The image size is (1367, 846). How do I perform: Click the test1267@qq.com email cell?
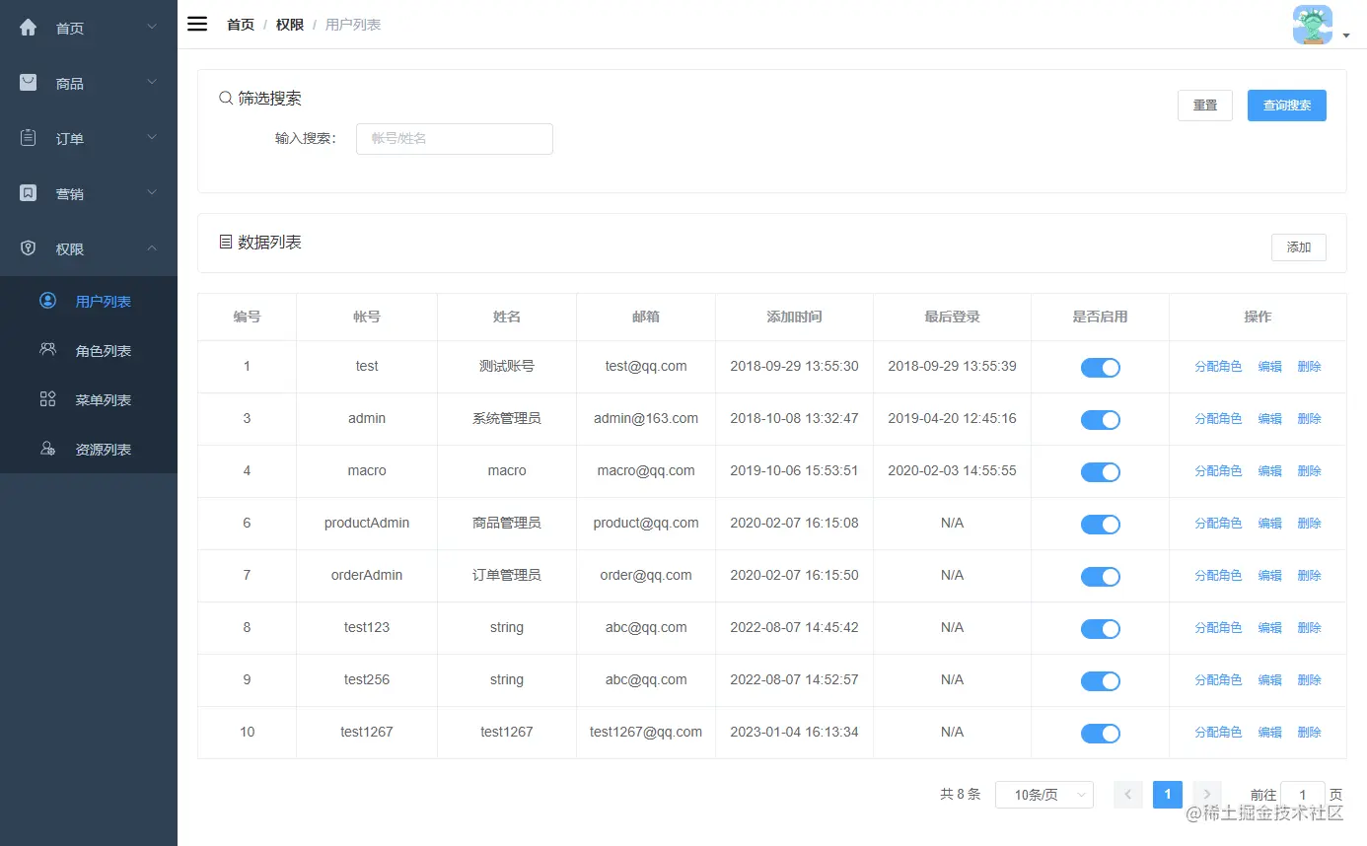646,732
